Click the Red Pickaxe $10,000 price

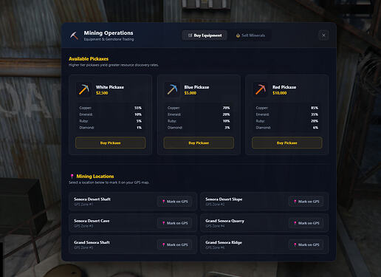click(x=280, y=93)
